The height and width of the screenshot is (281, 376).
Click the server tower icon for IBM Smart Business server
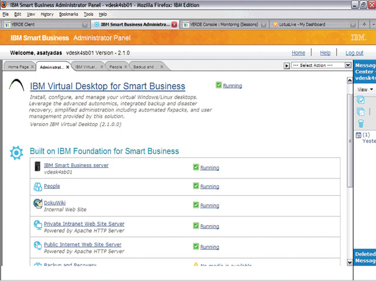tap(38, 166)
